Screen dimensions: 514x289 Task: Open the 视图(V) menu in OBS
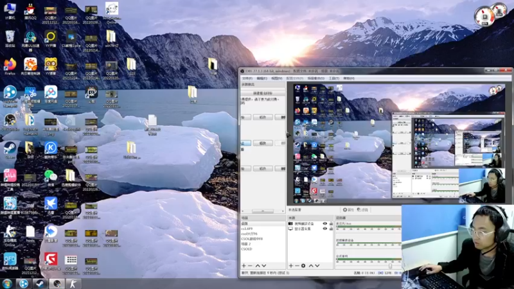tap(277, 78)
